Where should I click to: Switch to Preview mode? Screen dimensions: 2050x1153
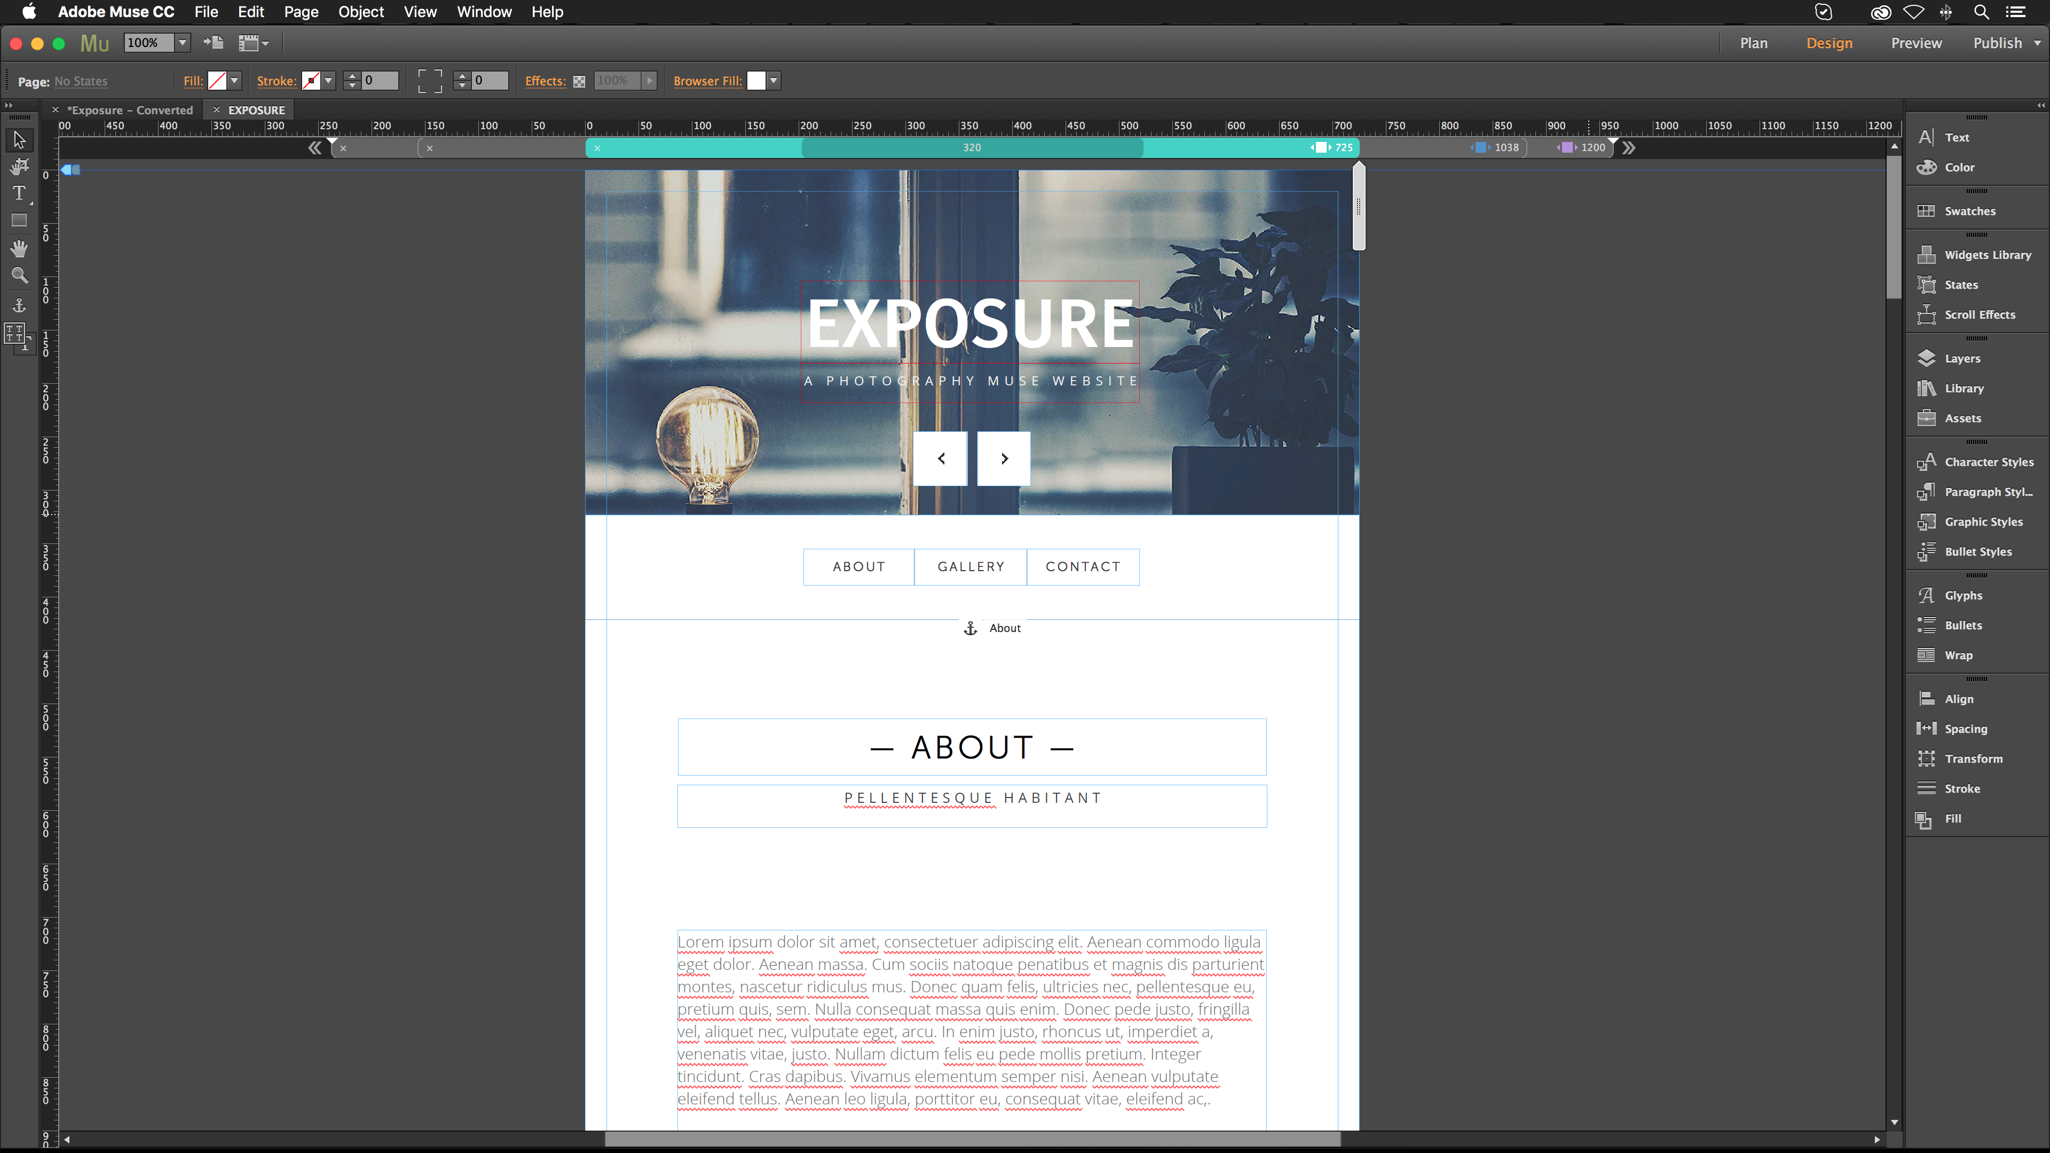pos(1917,43)
